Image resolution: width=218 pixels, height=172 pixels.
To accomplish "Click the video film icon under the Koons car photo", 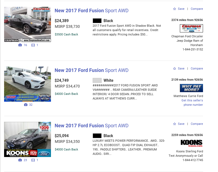I will coord(33,160).
